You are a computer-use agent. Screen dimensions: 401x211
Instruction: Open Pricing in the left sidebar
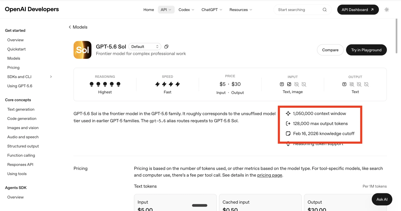(x=13, y=68)
